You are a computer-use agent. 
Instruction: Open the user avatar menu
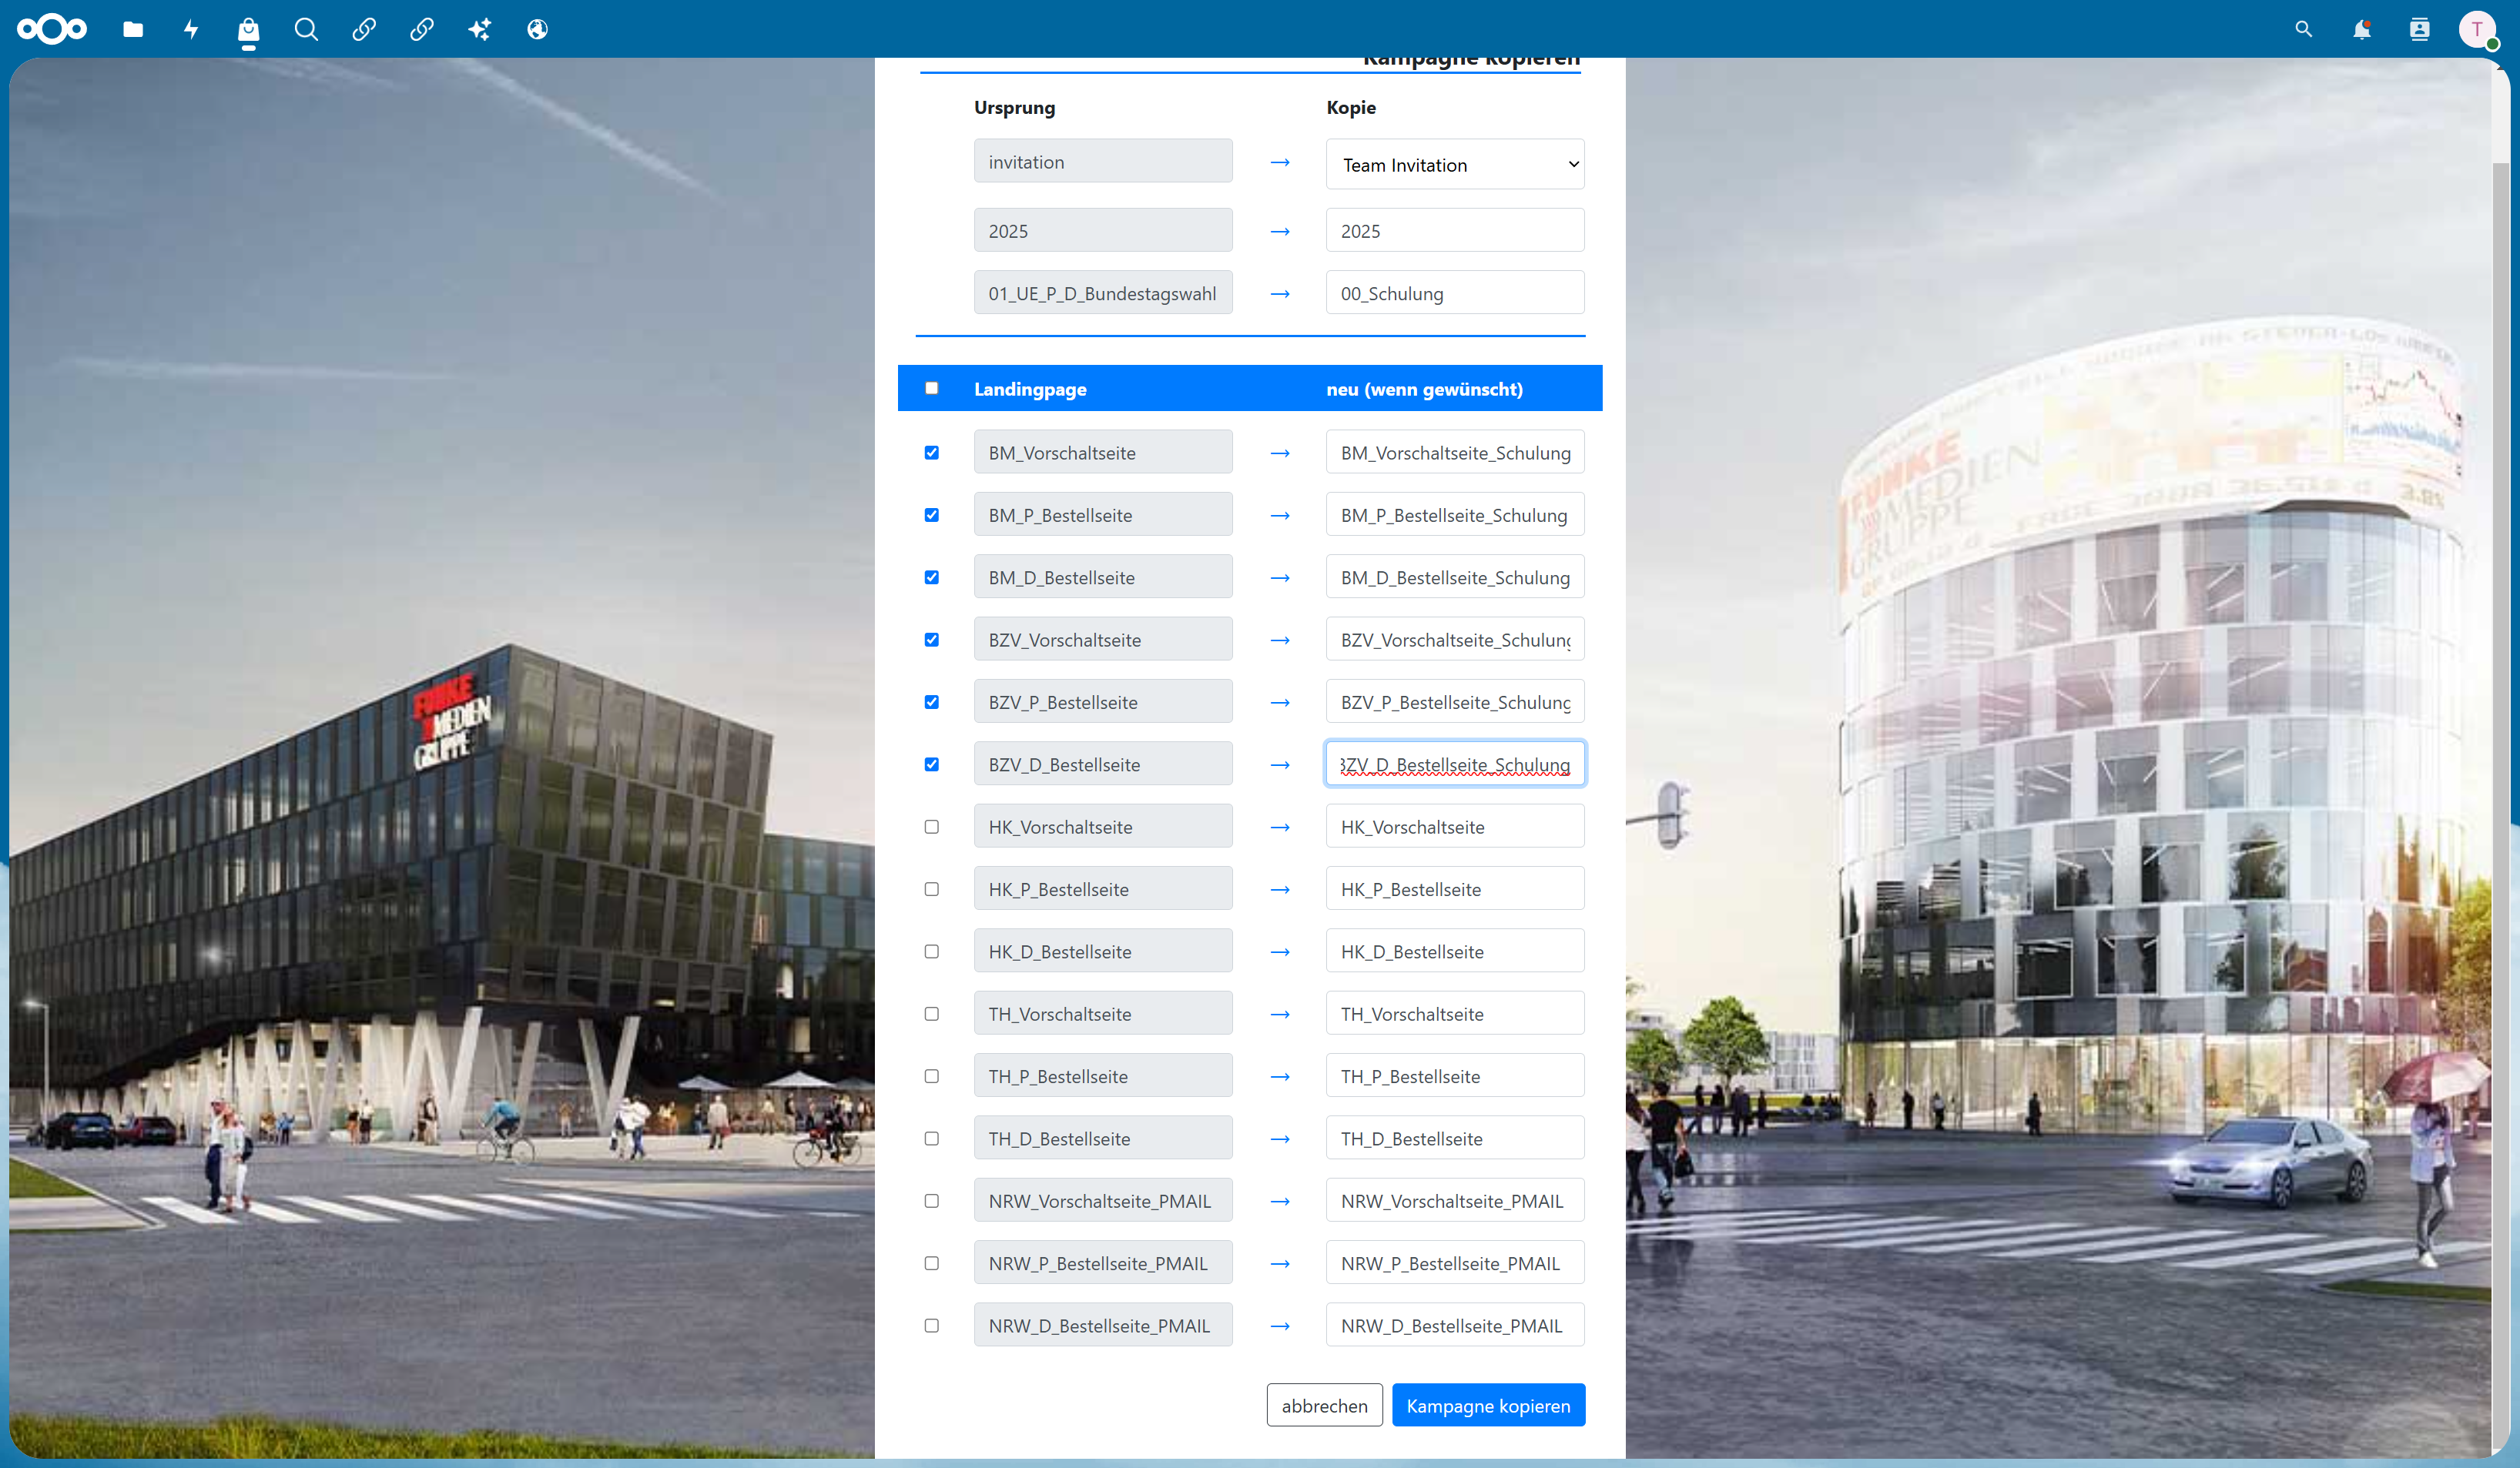(x=2477, y=29)
